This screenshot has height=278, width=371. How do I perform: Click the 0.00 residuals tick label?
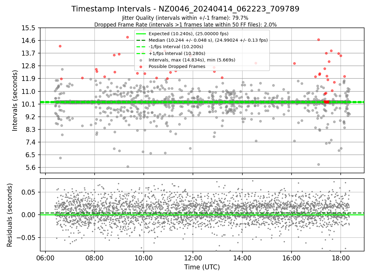(29, 215)
